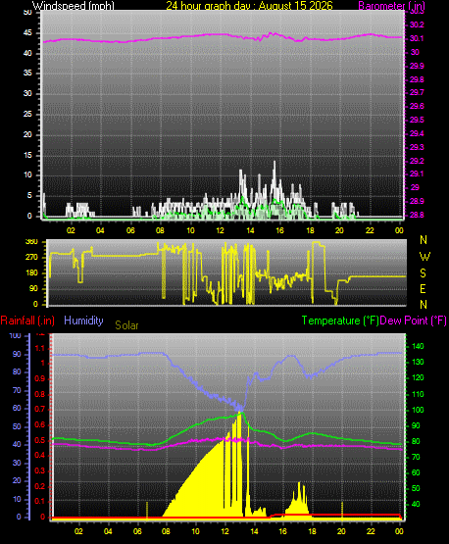449x544 pixels.
Task: Click the "Windspeed (mph)" axis title
Action: 74,5
